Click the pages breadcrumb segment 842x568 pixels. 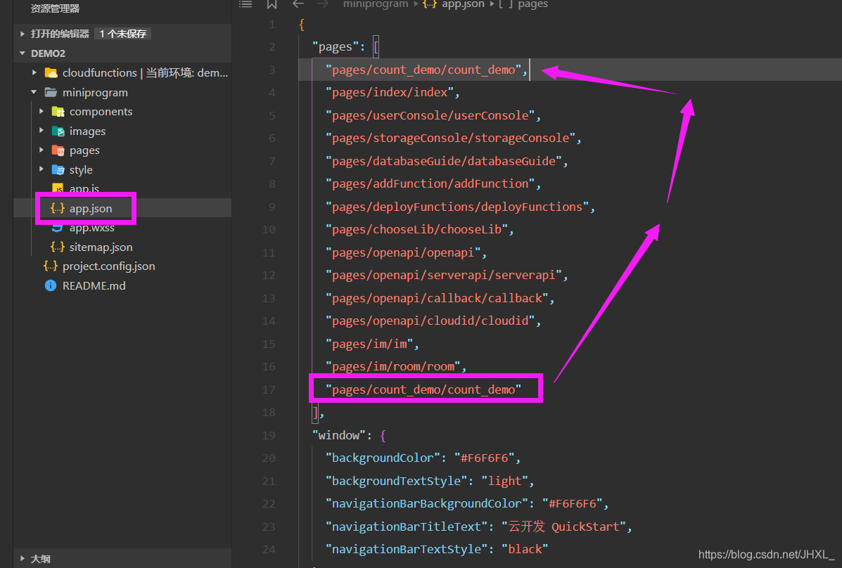pyautogui.click(x=532, y=4)
